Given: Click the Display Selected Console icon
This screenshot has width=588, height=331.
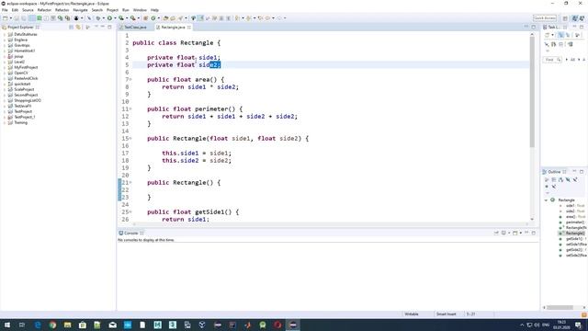Looking at the screenshot, I should tap(503, 233).
